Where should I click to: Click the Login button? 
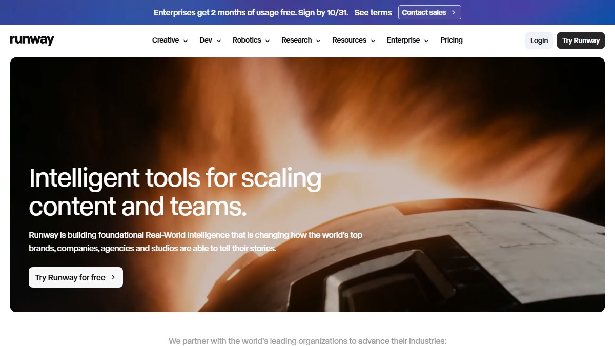[x=539, y=40]
